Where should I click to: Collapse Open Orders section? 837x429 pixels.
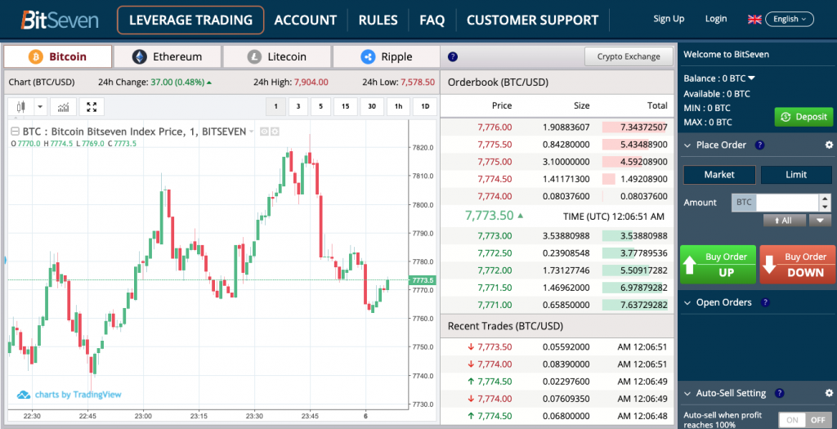tap(687, 302)
